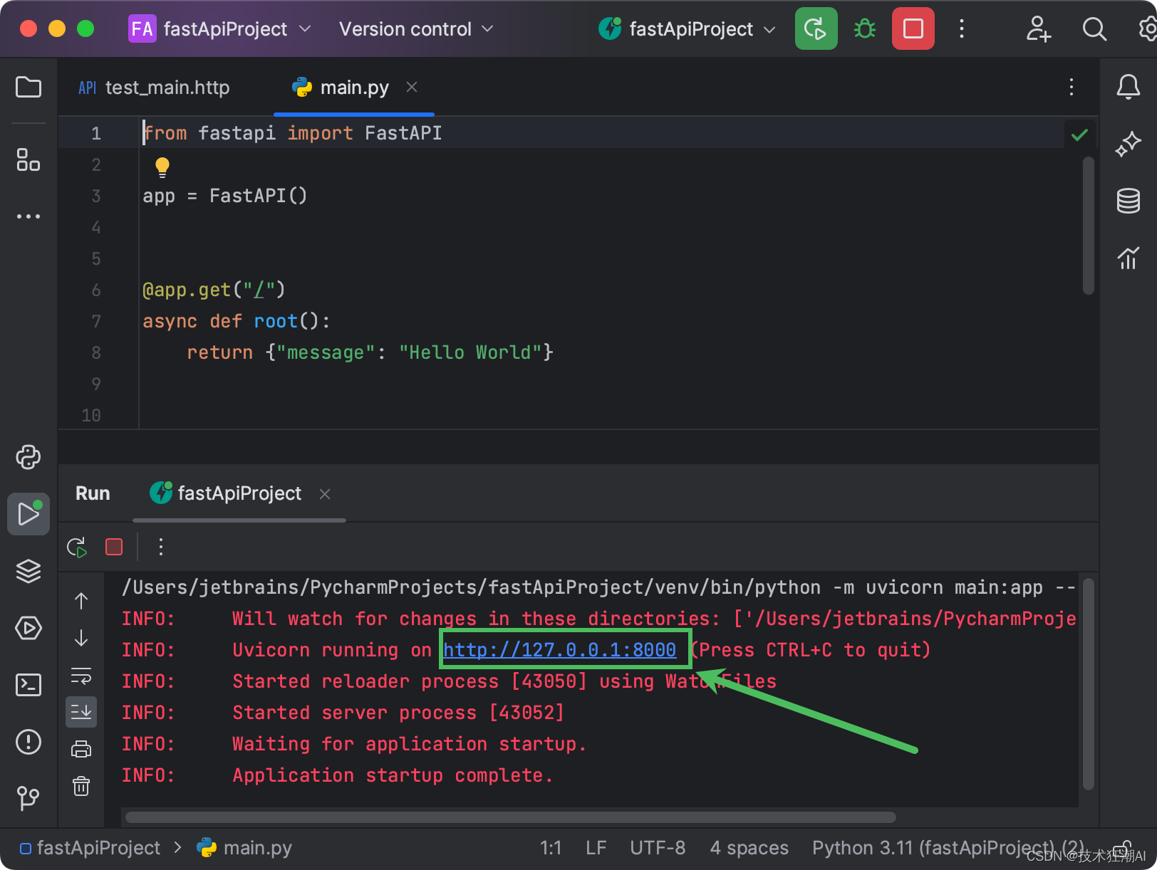Clear the run console output
Image resolution: width=1157 pixels, height=870 pixels.
[81, 786]
